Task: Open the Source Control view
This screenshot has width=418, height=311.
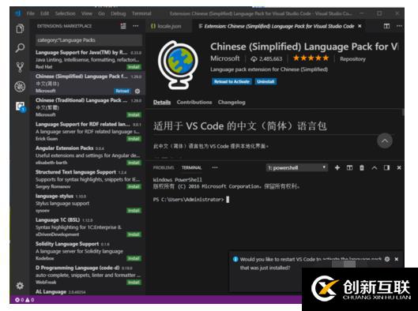Action: tap(20, 67)
